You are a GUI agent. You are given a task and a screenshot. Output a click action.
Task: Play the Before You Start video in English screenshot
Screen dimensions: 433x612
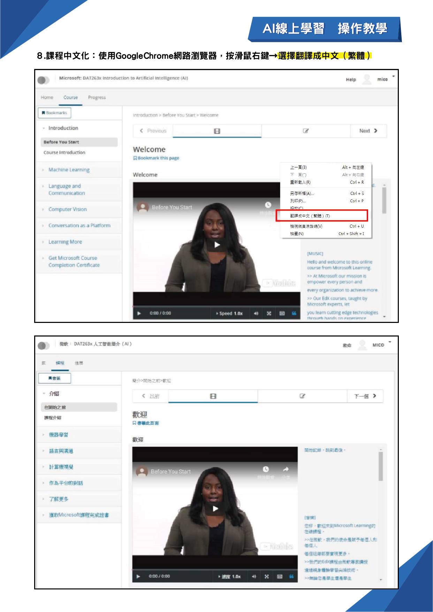pyautogui.click(x=217, y=244)
